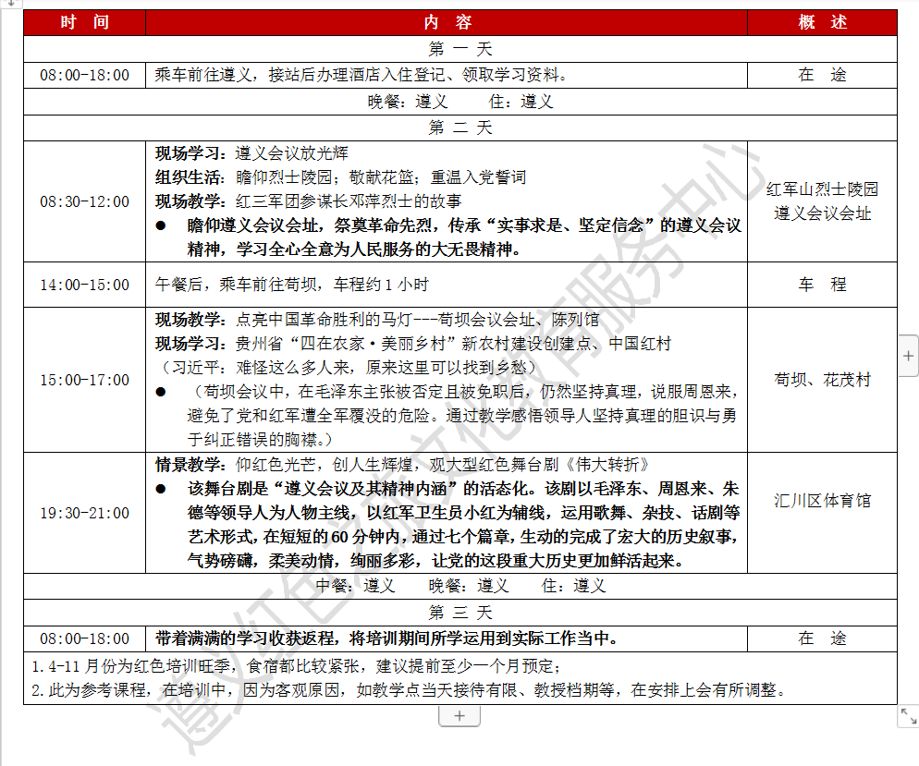The width and height of the screenshot is (919, 766).
Task: Click the line 于纠正错误的胸襟
Action: (260, 440)
